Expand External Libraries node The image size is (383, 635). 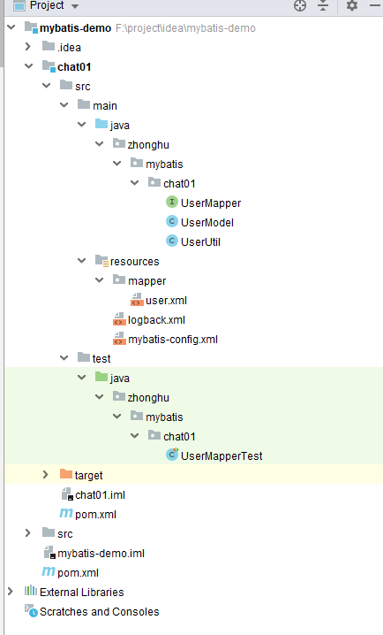(x=11, y=592)
